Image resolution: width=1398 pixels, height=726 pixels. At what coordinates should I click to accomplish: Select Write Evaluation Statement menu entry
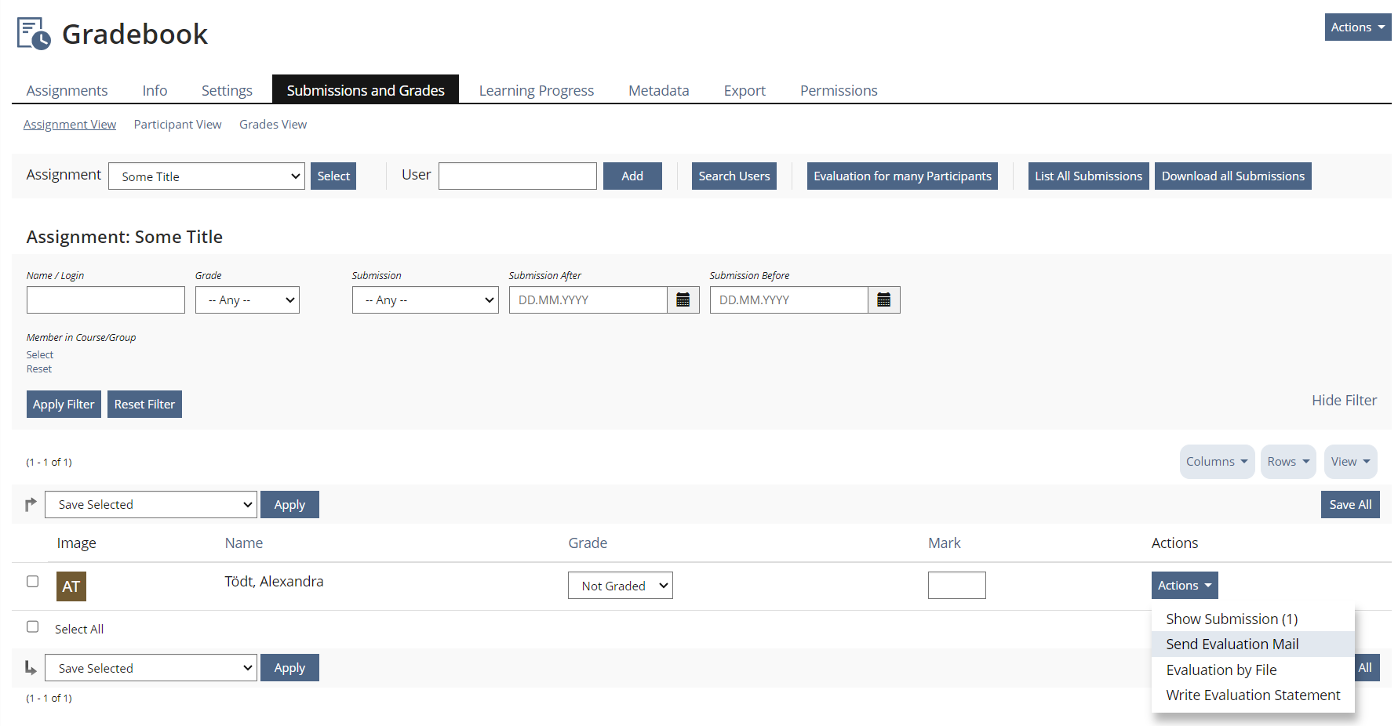1252,695
